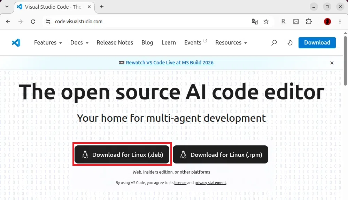The height and width of the screenshot is (200, 348).
Task: Expand the Docs dropdown menu
Action: [79, 42]
